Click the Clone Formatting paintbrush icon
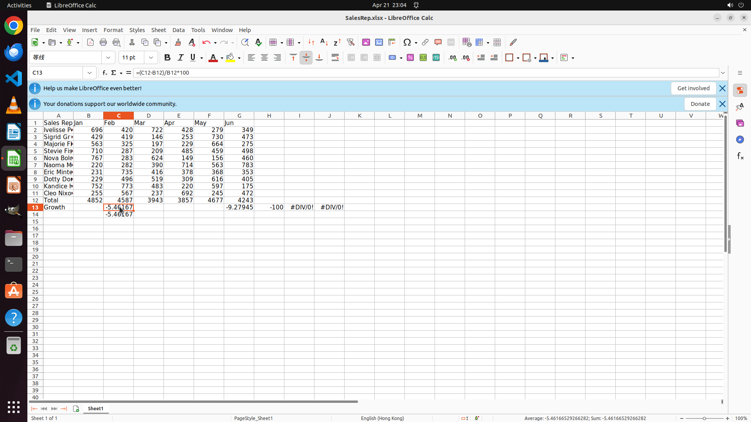 click(x=178, y=42)
